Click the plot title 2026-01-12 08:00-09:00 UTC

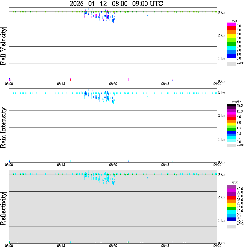coord(116,3)
